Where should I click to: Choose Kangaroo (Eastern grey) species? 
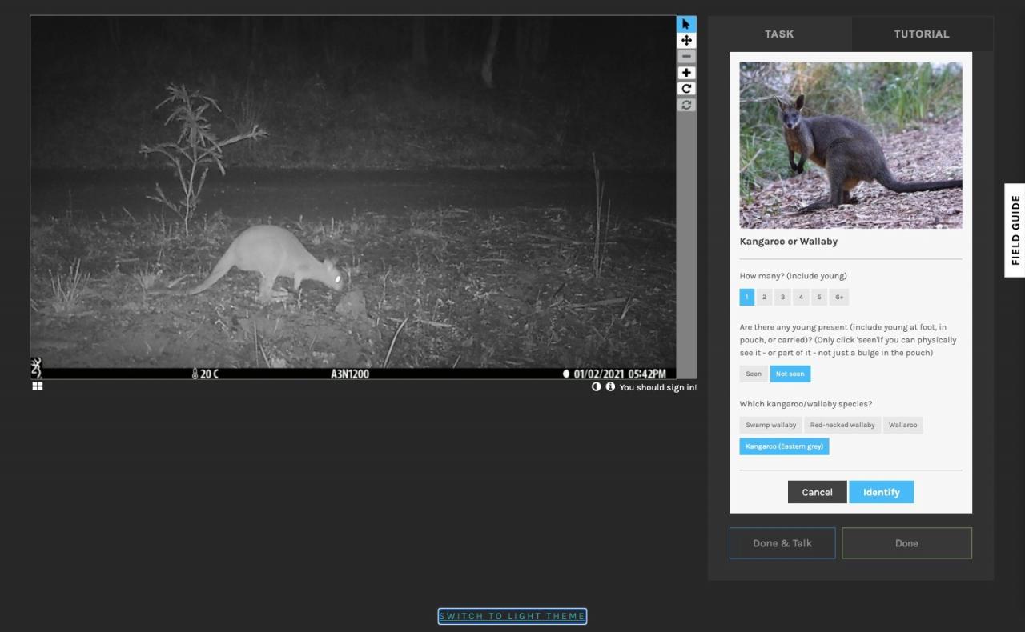(784, 446)
